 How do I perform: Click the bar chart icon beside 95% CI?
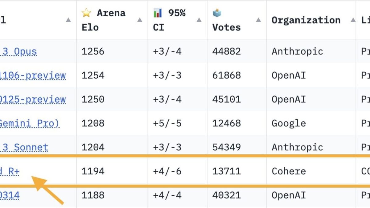coord(158,13)
